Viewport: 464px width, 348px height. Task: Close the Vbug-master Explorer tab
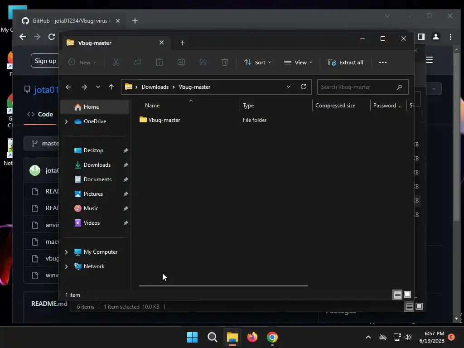162,43
